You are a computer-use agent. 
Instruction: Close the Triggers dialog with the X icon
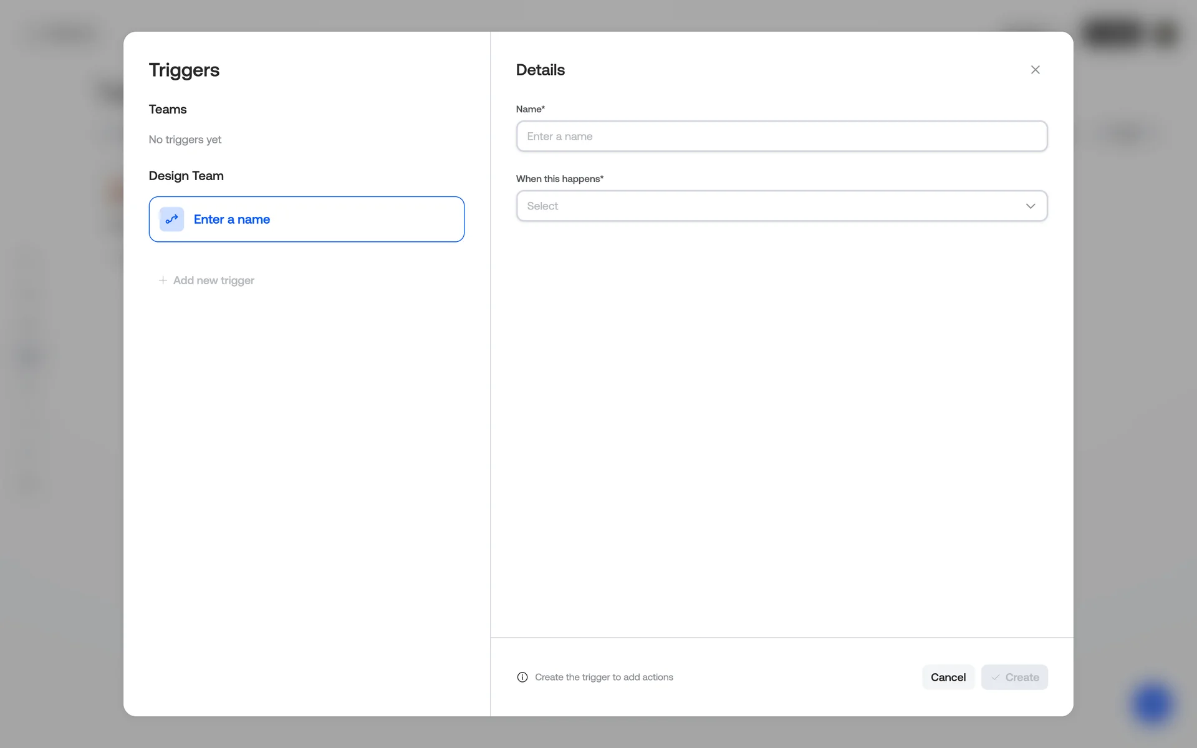(1035, 70)
